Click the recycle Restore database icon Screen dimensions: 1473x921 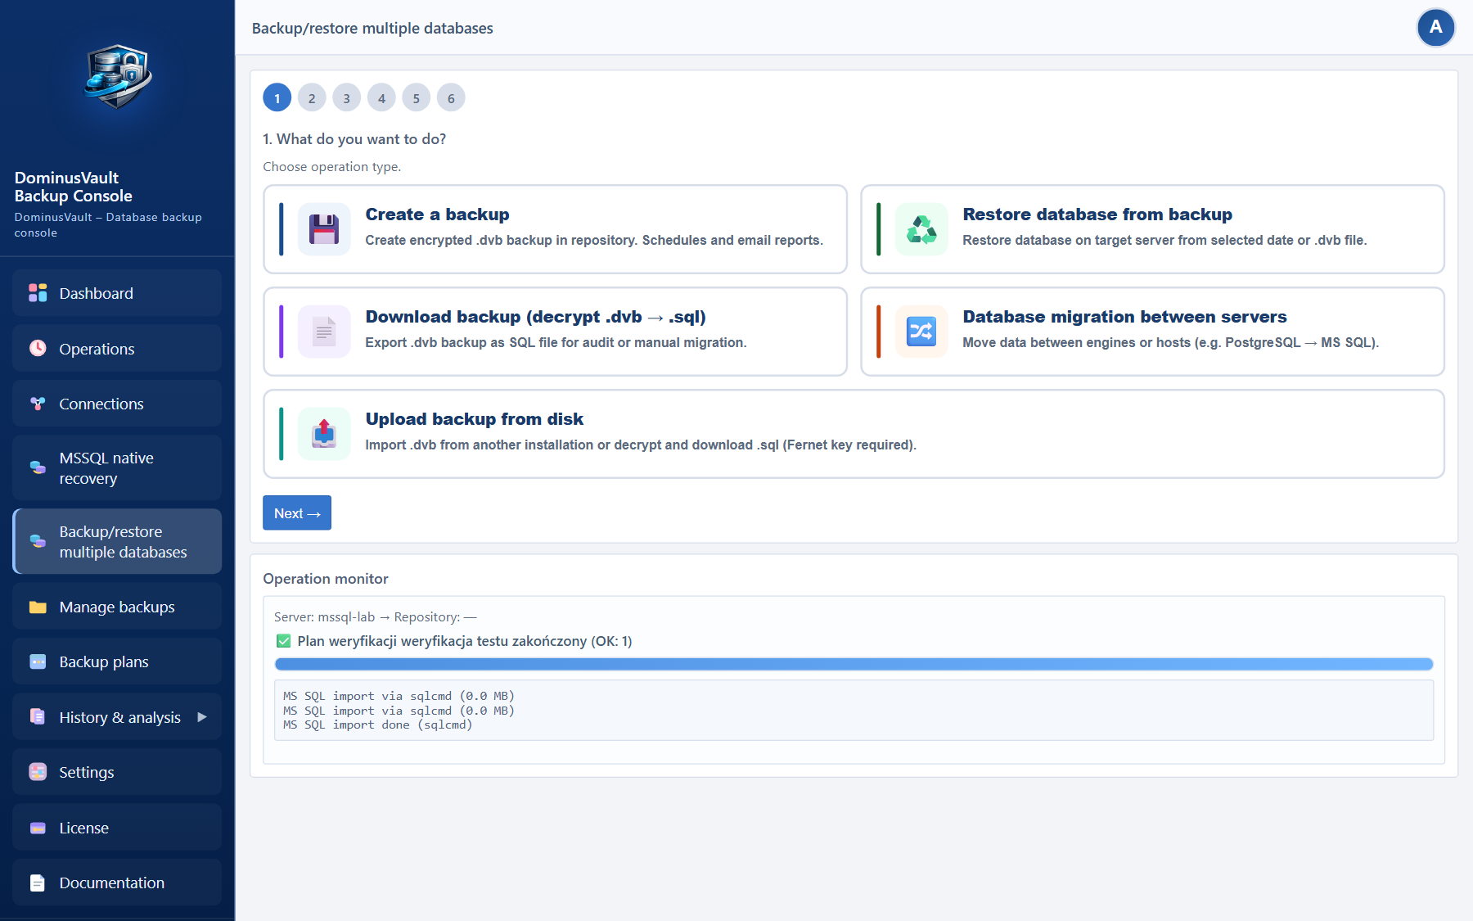(x=921, y=229)
